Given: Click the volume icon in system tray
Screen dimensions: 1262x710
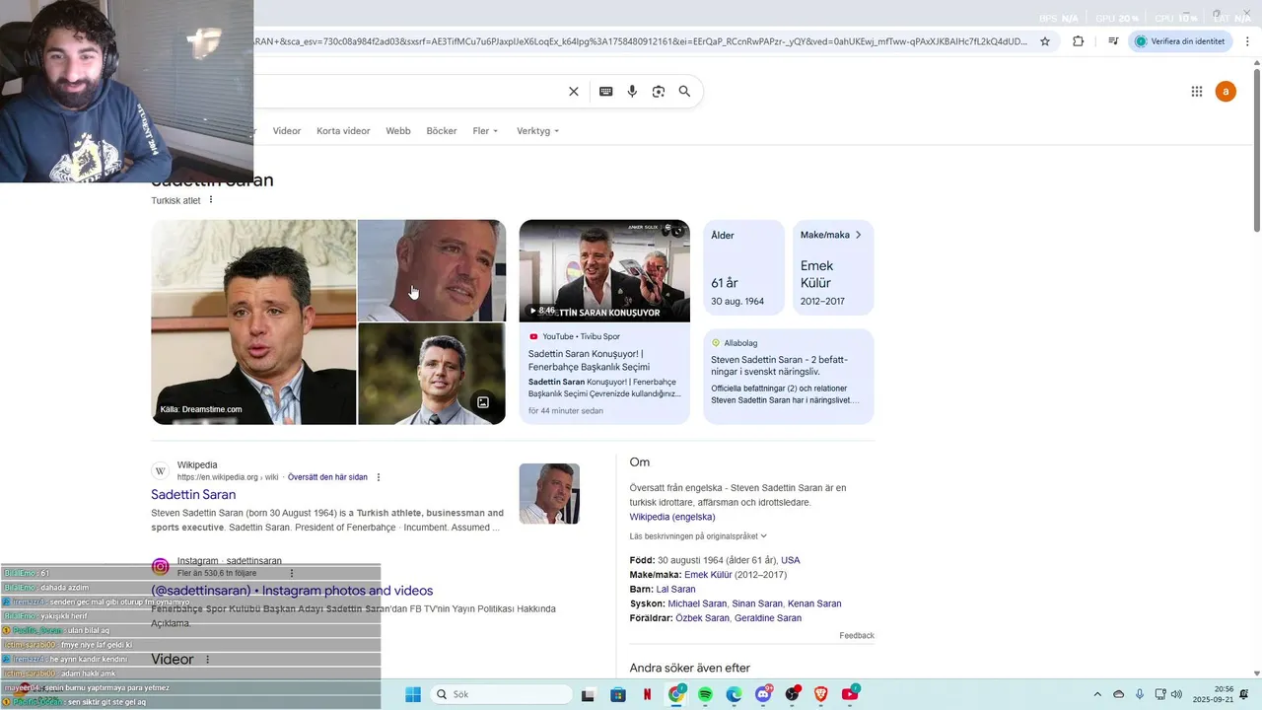Looking at the screenshot, I should (1177, 694).
